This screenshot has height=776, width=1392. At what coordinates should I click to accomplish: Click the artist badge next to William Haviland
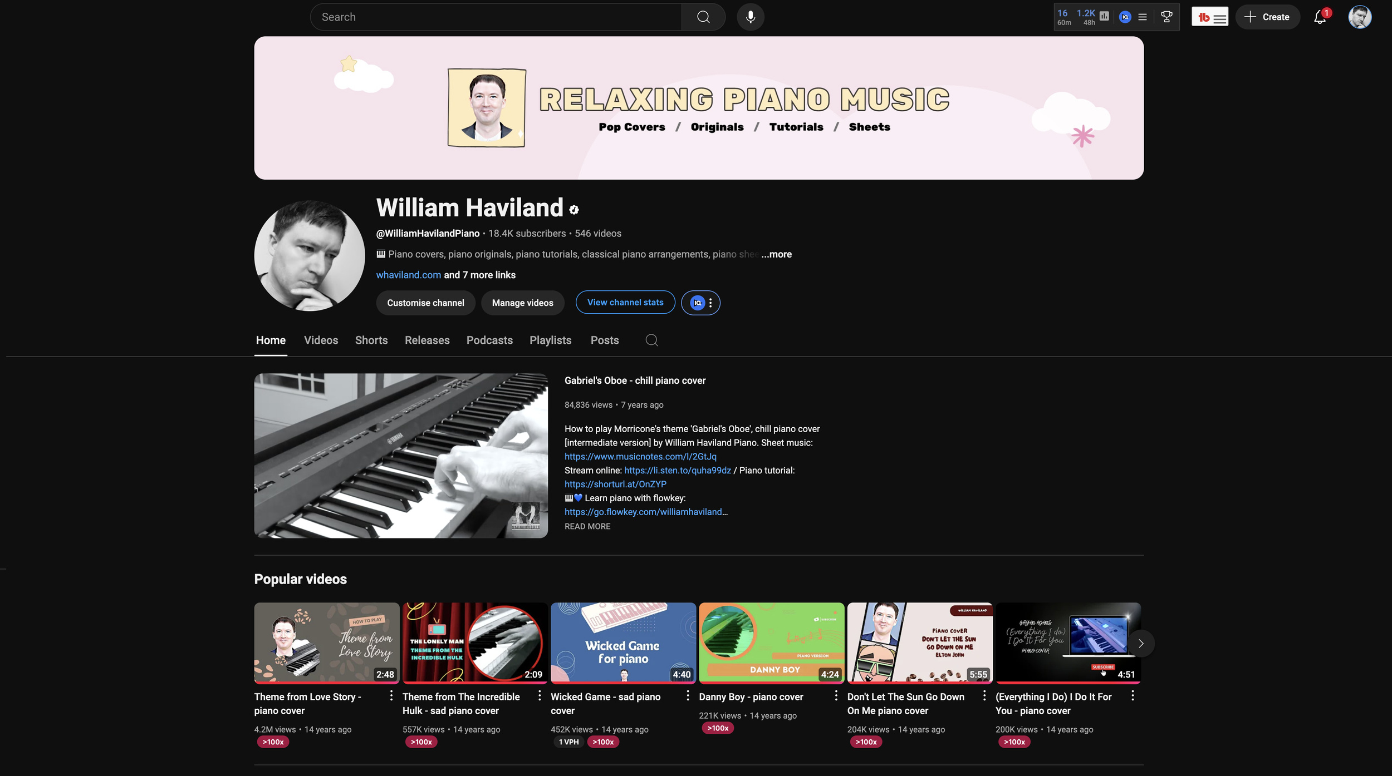(x=574, y=210)
